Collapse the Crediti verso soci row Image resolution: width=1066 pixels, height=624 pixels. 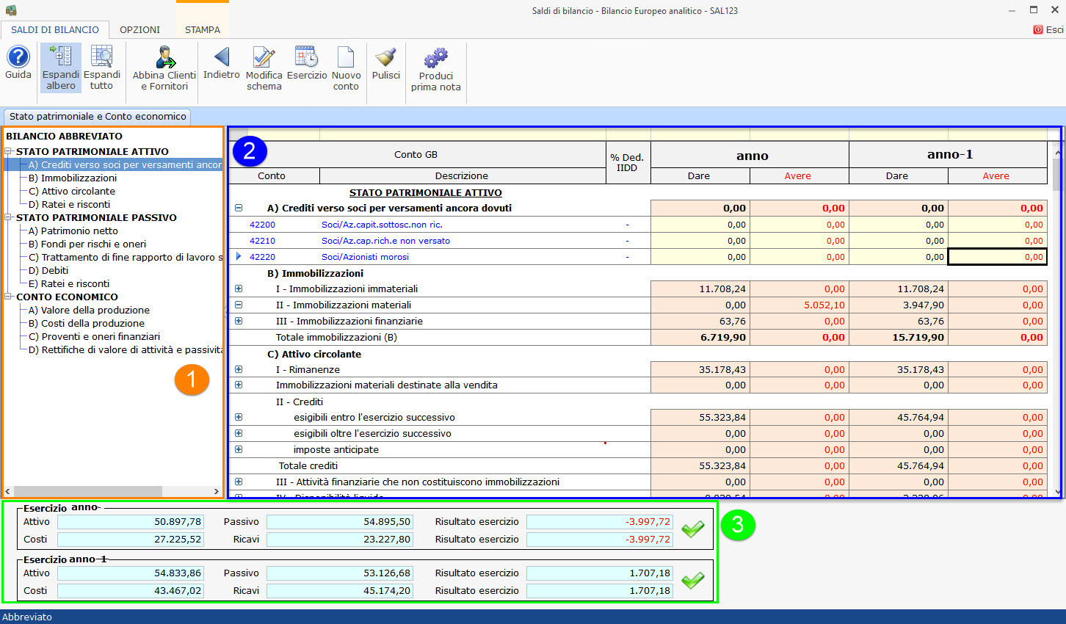coord(239,208)
